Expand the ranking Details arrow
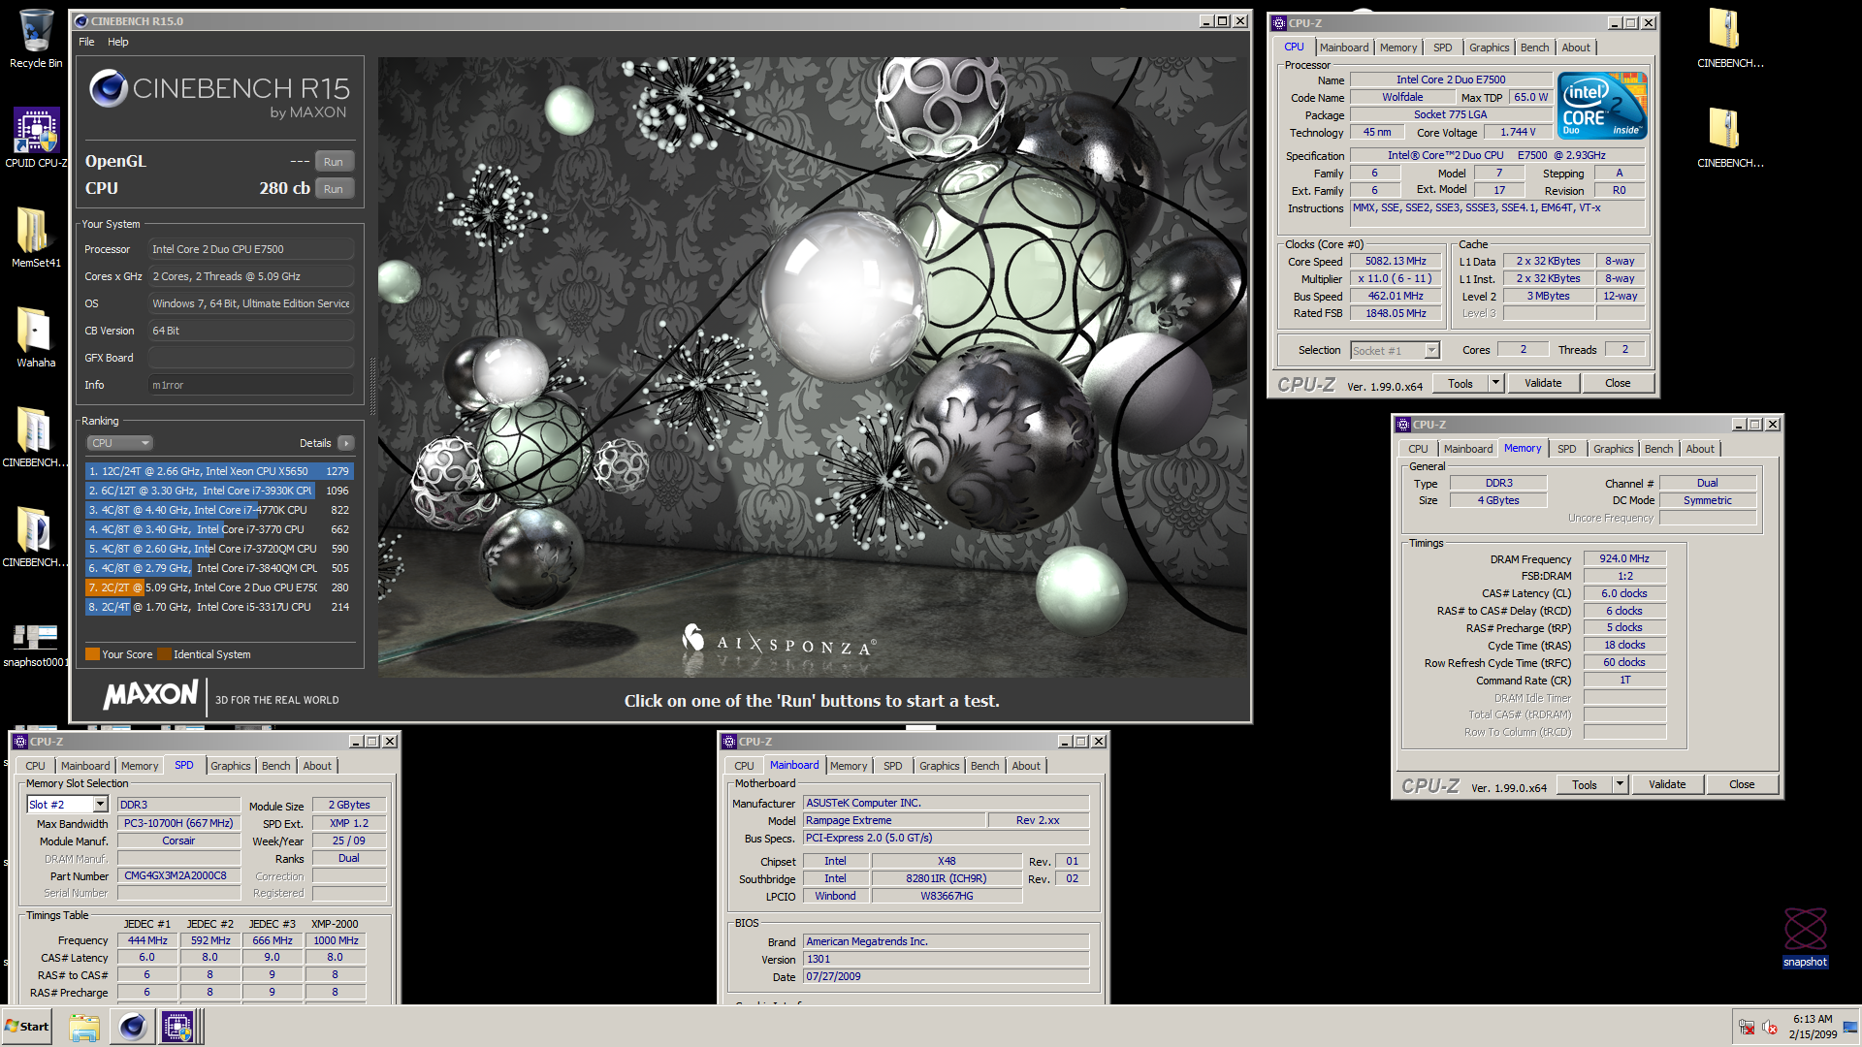 346,443
